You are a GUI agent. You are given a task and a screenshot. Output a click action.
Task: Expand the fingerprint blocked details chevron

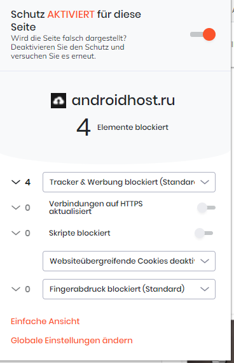[16, 289]
